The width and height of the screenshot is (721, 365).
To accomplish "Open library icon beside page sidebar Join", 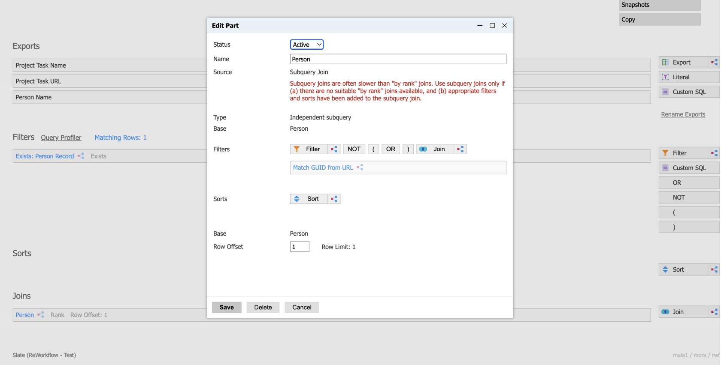I will click(714, 312).
